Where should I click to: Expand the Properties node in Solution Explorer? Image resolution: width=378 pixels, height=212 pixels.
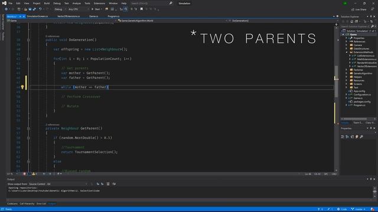click(x=347, y=38)
